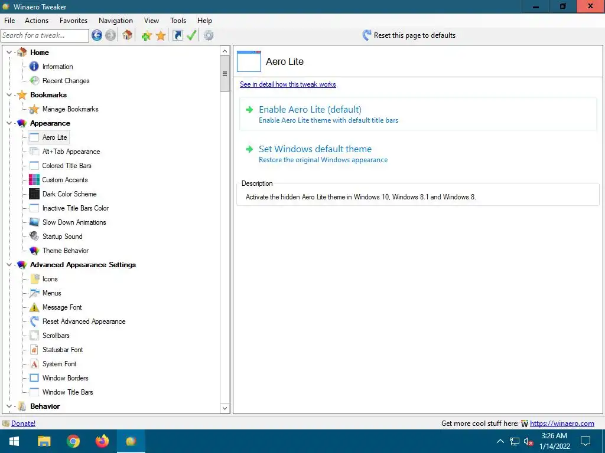Screen dimensions: 605x453
Task: Show hidden system tray icons chevron
Action: [x=500, y=441]
